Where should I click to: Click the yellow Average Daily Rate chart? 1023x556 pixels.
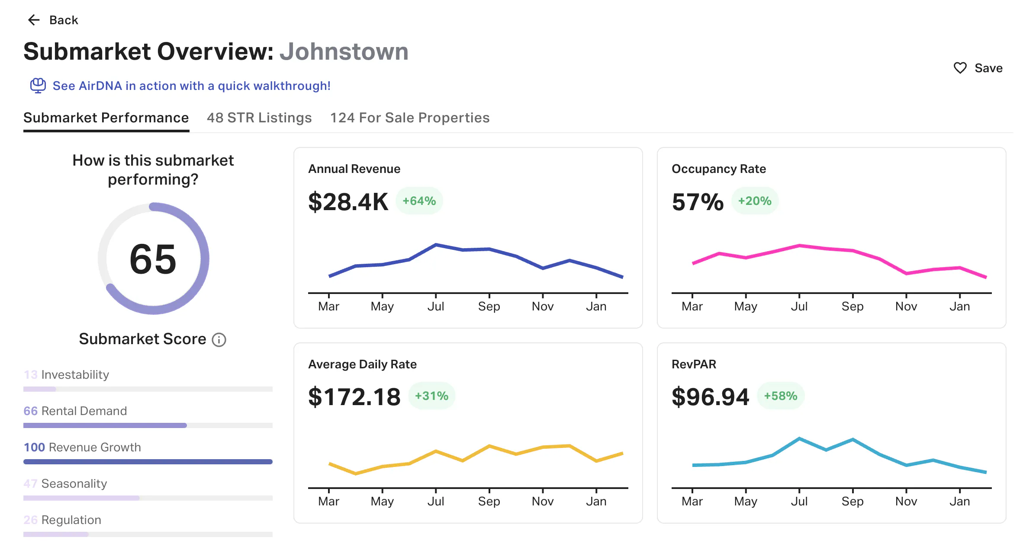point(476,459)
